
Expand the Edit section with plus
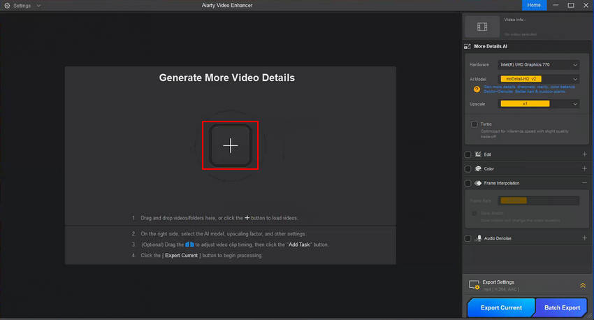coord(584,154)
